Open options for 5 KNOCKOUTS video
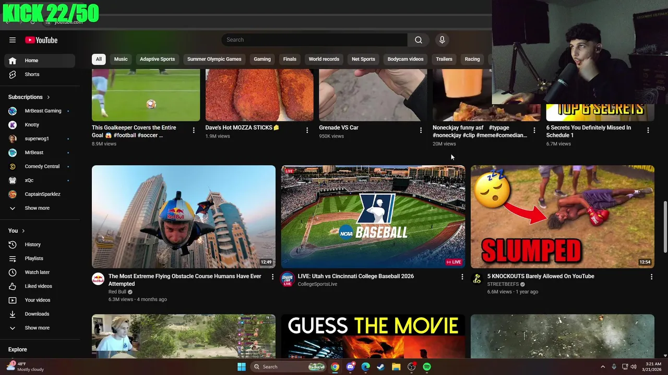This screenshot has height=375, width=668. [x=651, y=277]
